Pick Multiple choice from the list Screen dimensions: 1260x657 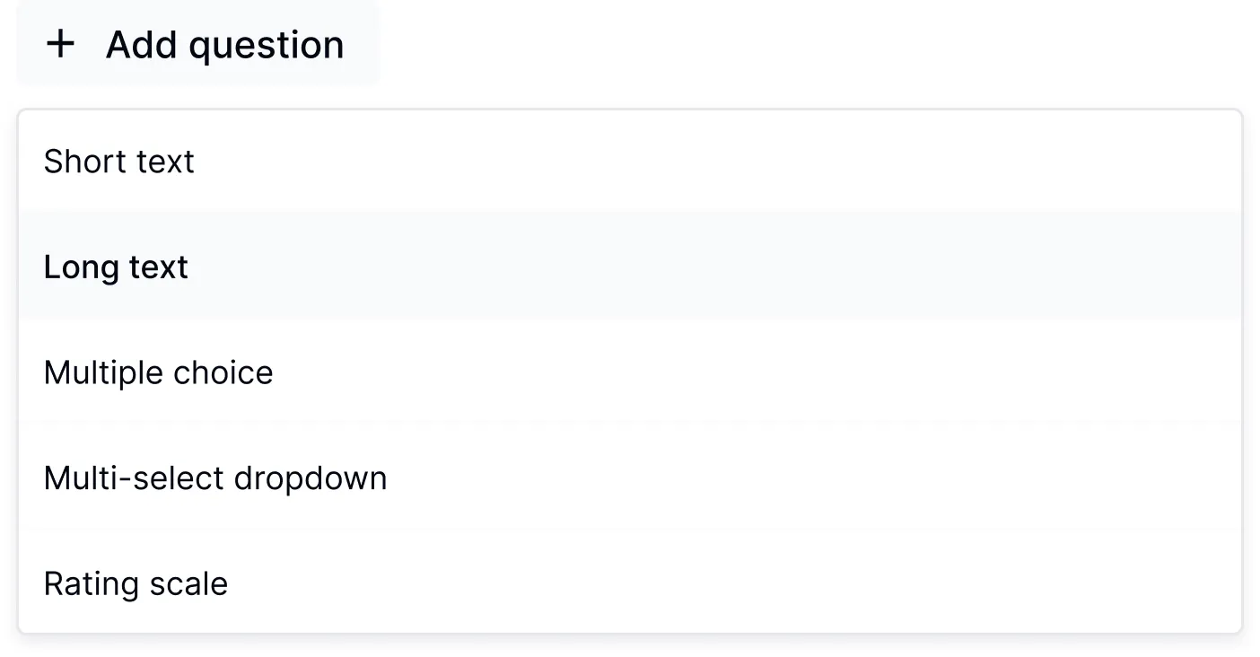pyautogui.click(x=159, y=372)
